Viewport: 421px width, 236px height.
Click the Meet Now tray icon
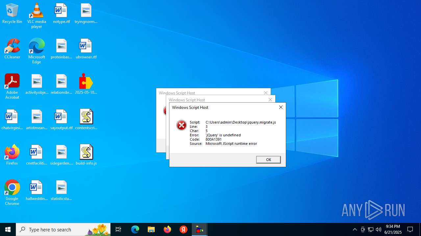[x=363, y=229]
